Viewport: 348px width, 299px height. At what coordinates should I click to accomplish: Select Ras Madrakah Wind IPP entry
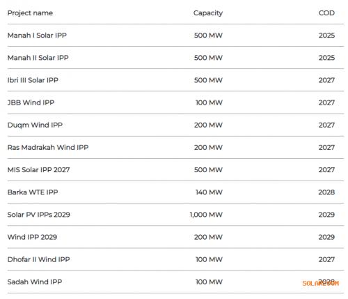[48, 147]
